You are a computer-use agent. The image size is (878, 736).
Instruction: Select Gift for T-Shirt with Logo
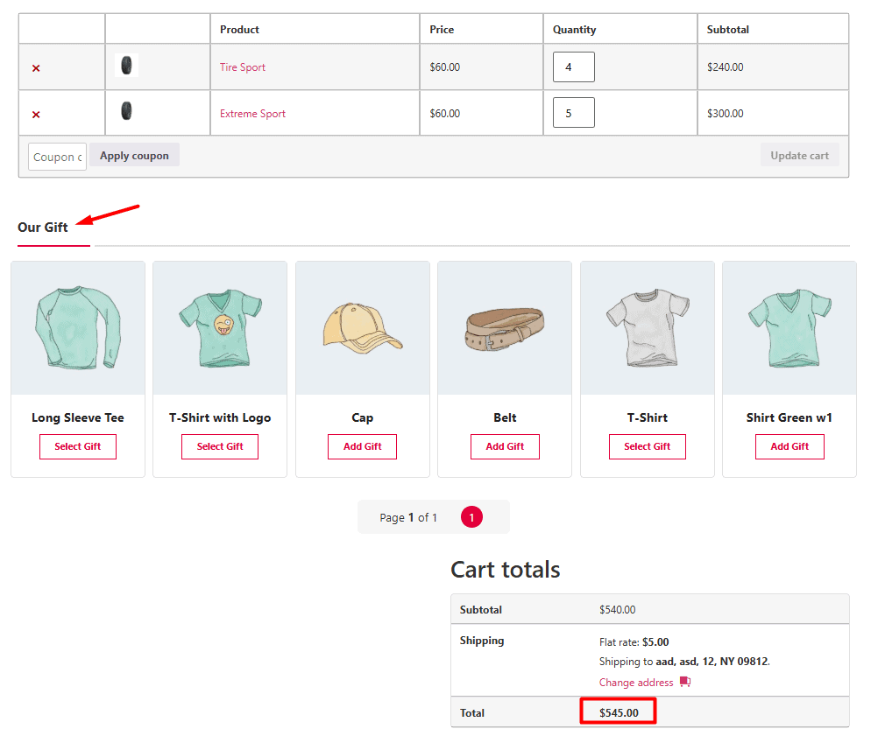point(220,446)
